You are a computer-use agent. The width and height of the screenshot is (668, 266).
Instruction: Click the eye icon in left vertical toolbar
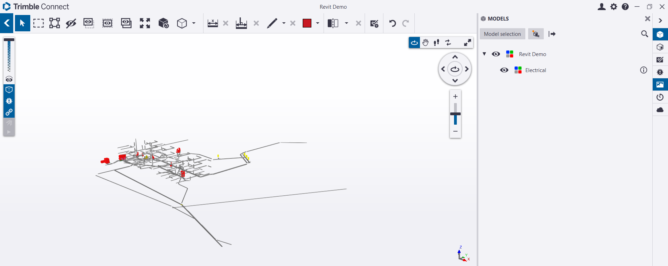[9, 79]
